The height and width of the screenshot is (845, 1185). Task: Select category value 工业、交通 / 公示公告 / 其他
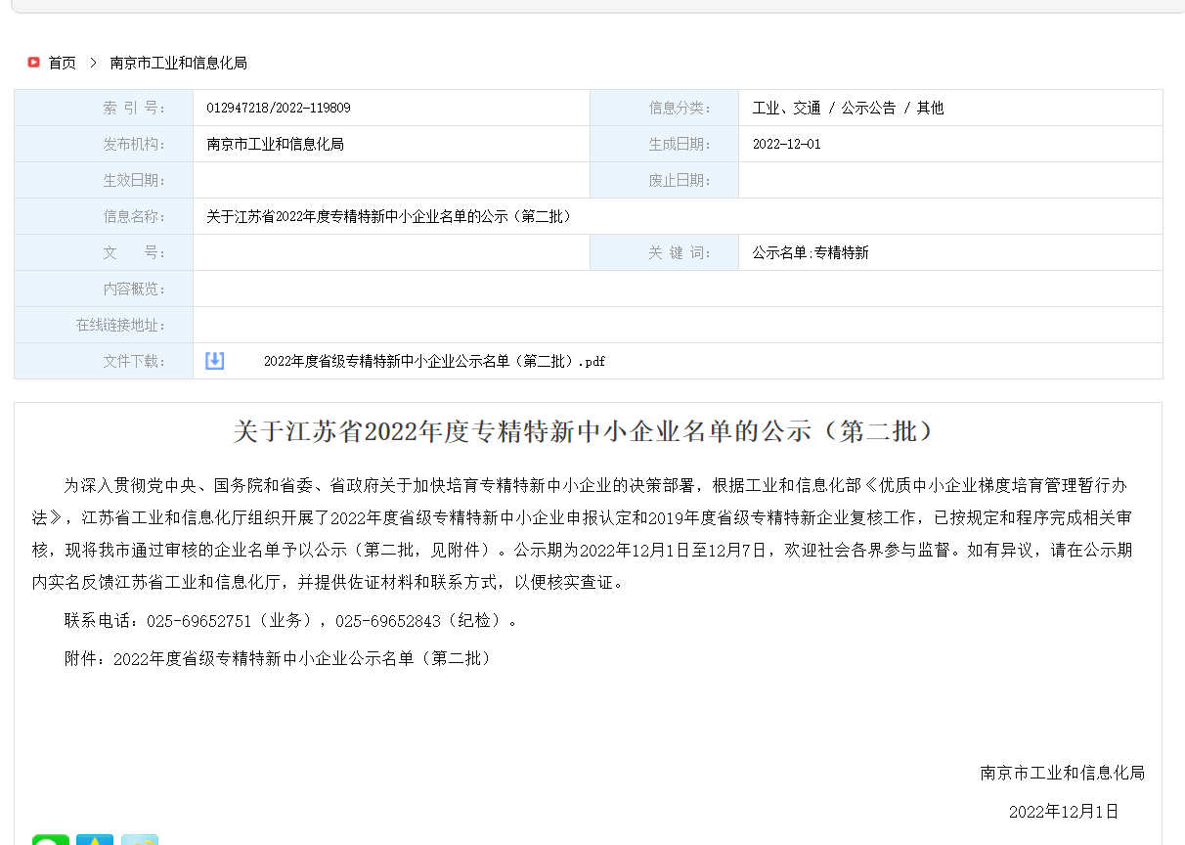848,108
